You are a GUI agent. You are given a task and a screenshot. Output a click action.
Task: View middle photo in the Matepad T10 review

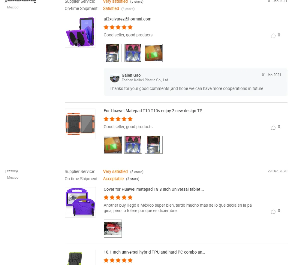coord(133,145)
